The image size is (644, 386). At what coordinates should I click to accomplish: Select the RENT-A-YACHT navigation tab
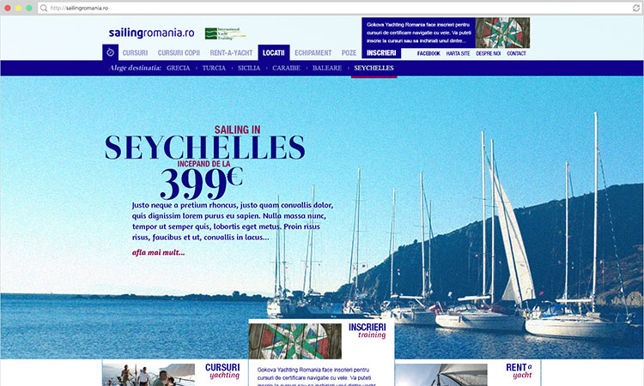coord(231,53)
